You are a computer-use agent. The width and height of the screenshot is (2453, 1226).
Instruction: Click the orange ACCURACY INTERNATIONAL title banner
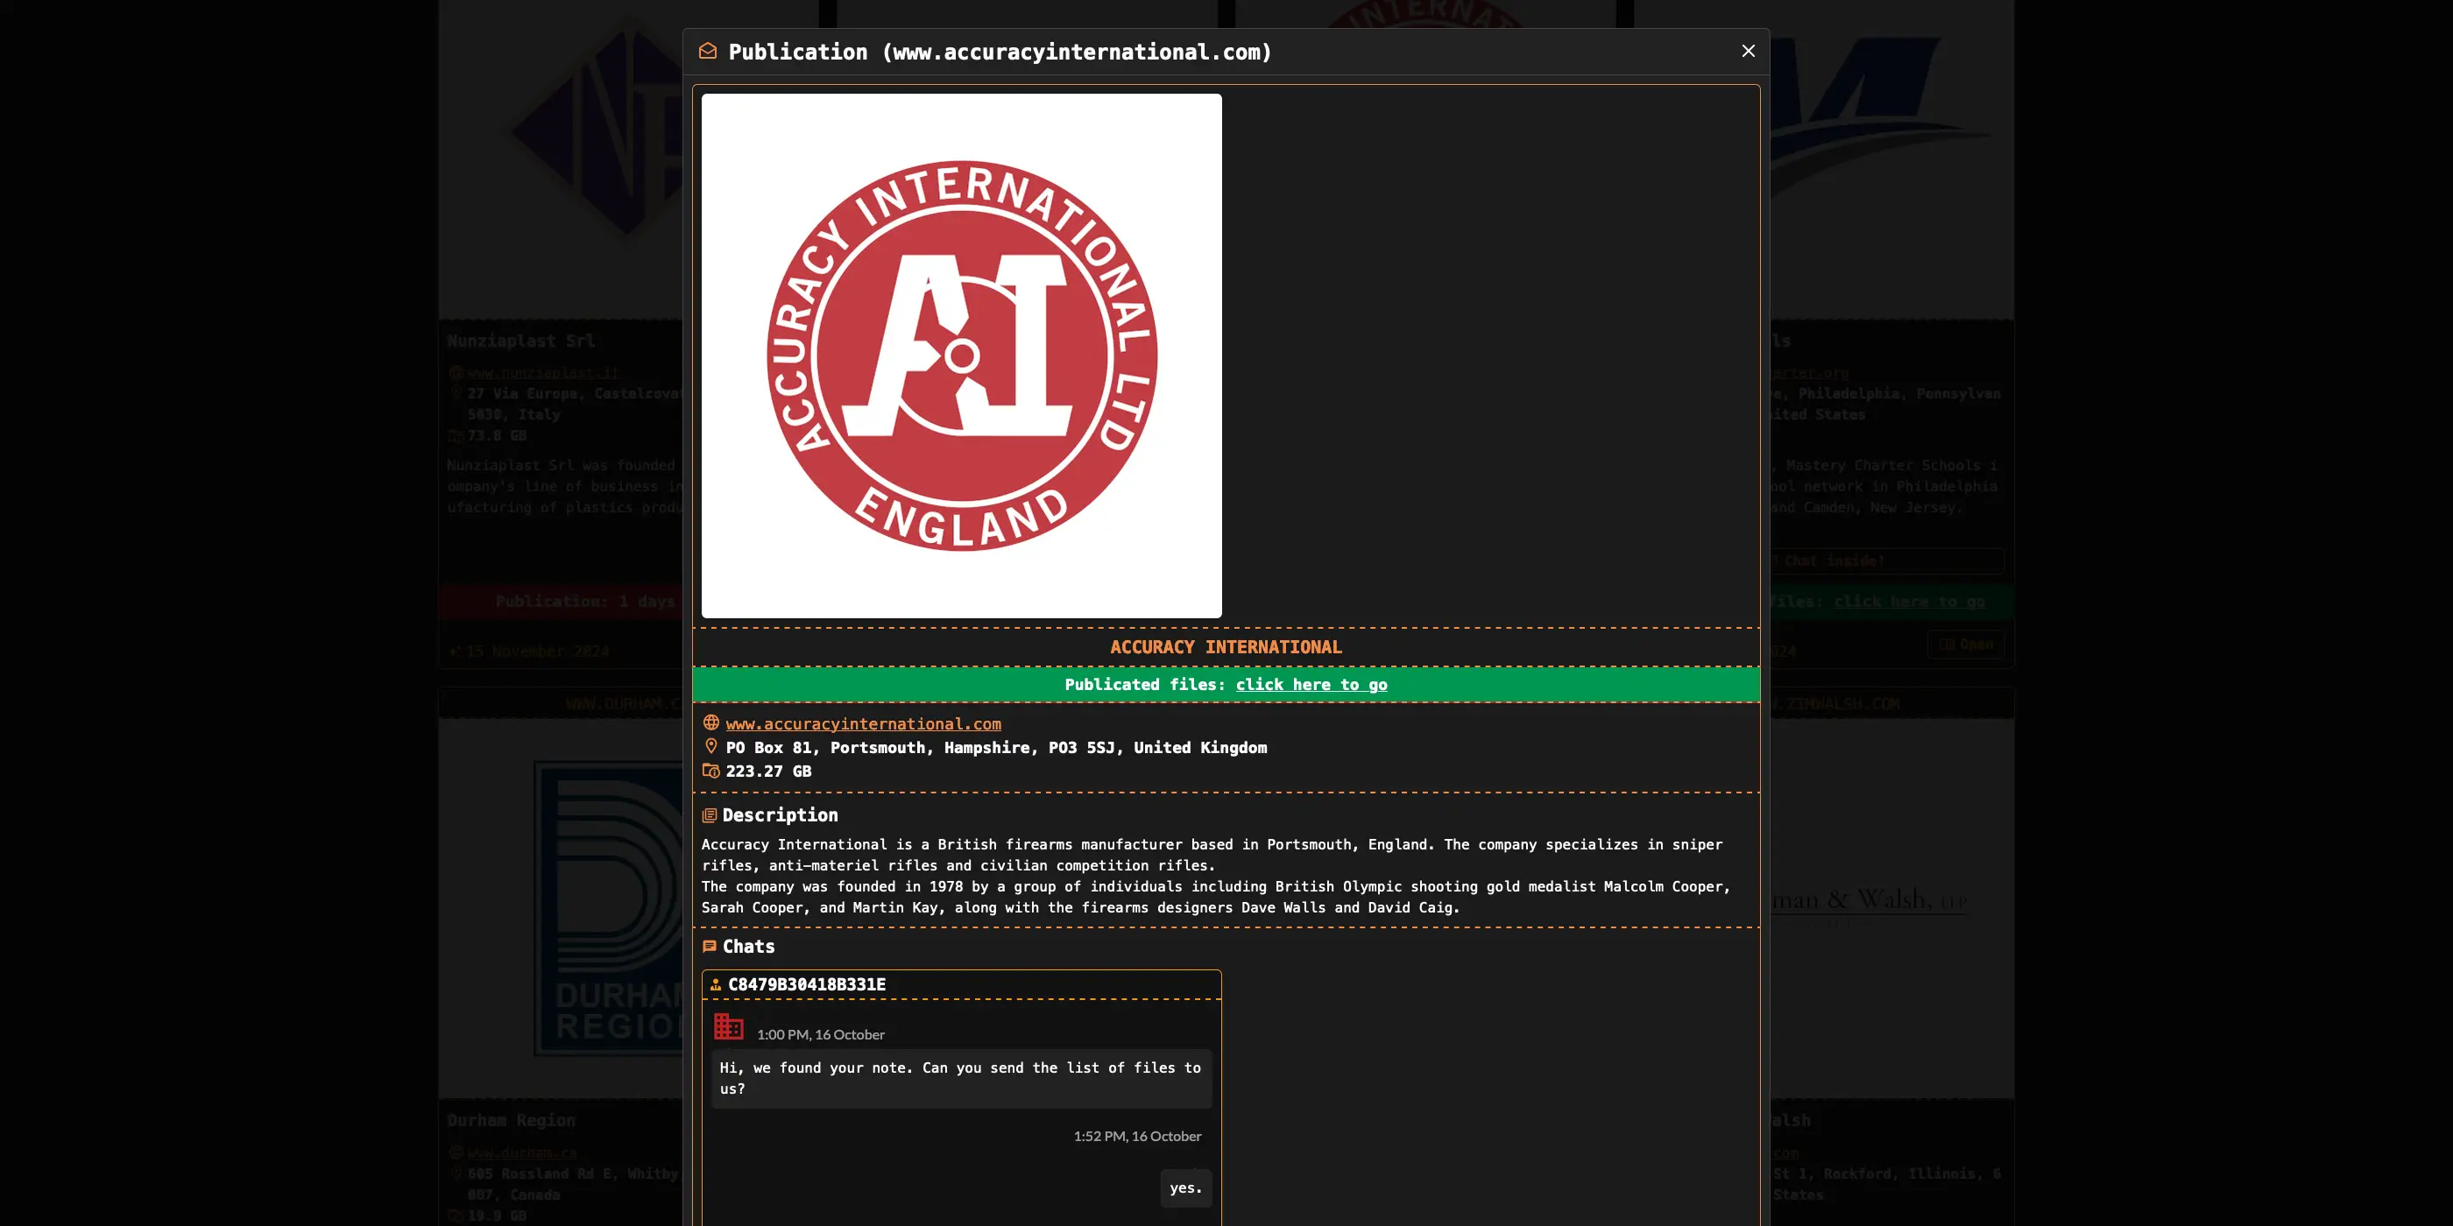tap(1226, 647)
